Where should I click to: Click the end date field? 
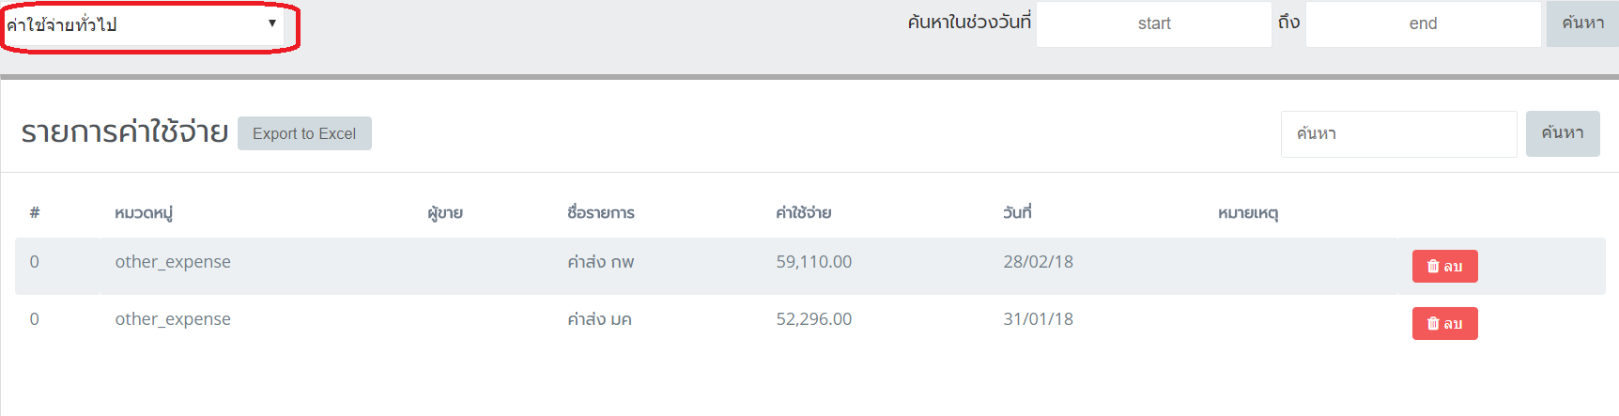[1423, 23]
